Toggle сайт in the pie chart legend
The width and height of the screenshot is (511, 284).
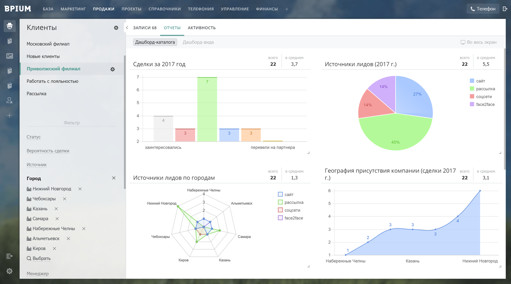477,81
